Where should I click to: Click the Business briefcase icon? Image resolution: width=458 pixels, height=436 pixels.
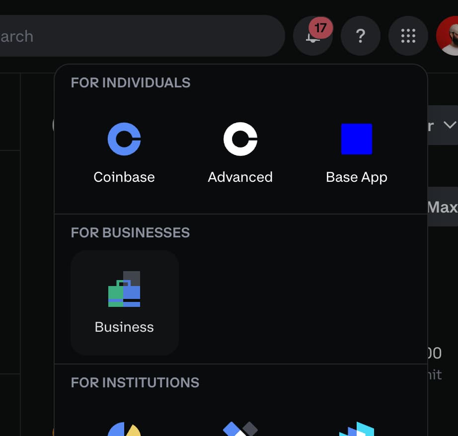124,289
